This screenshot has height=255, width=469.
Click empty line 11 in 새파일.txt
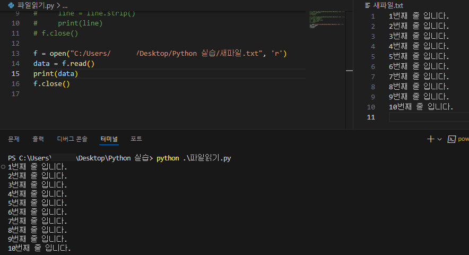(429, 117)
